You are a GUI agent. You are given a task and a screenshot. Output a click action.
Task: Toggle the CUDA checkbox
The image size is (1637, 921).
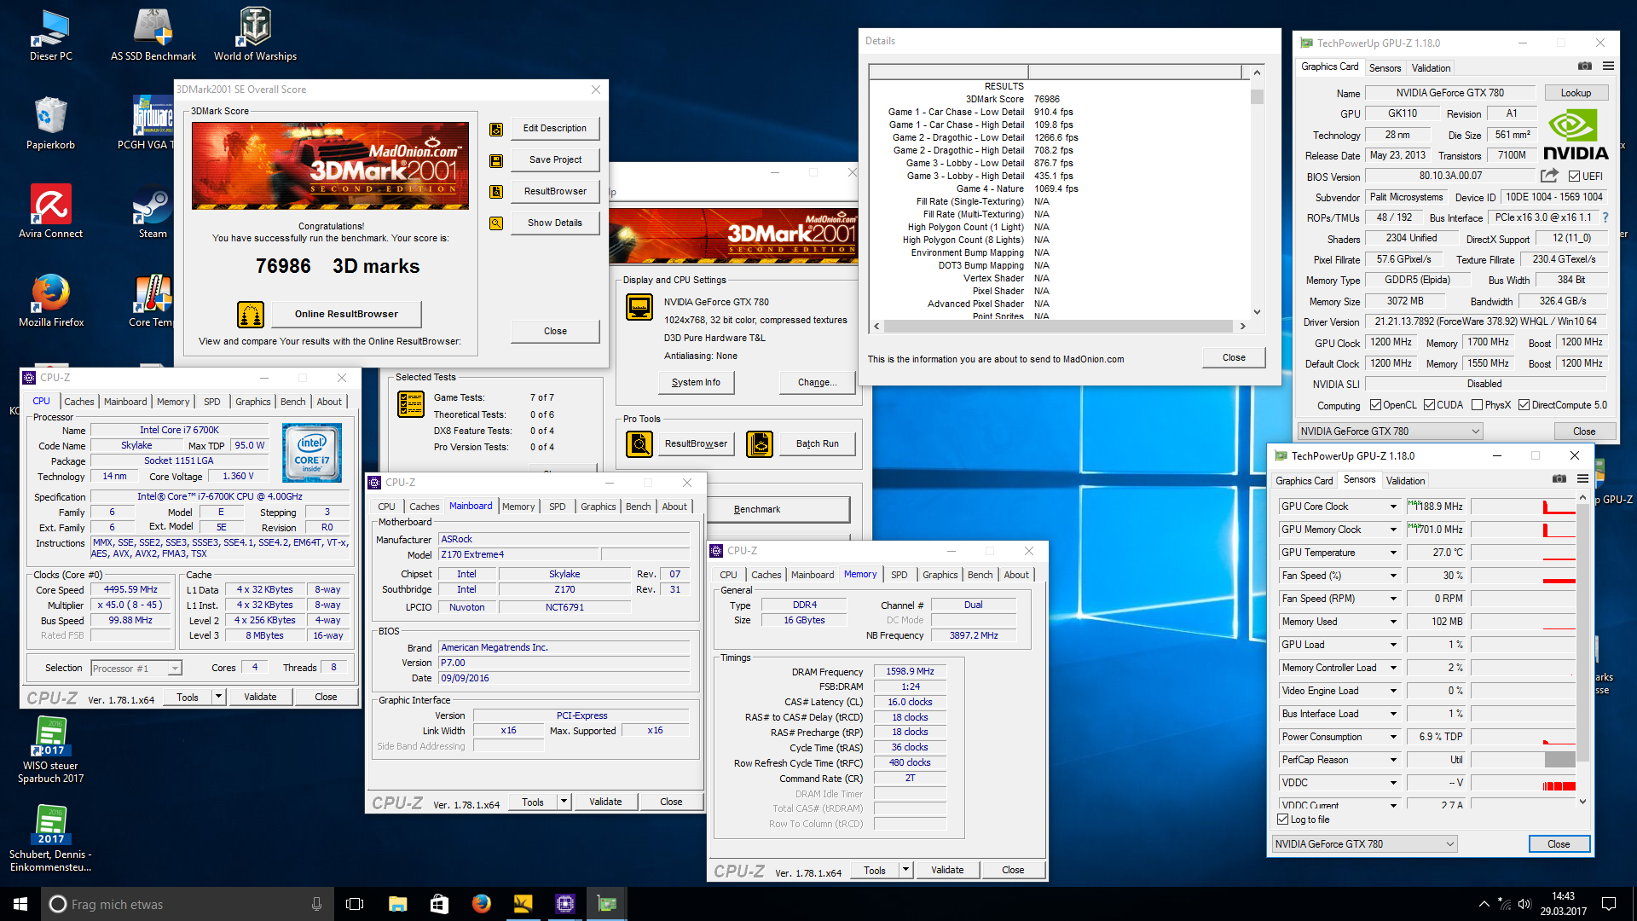[x=1429, y=405]
